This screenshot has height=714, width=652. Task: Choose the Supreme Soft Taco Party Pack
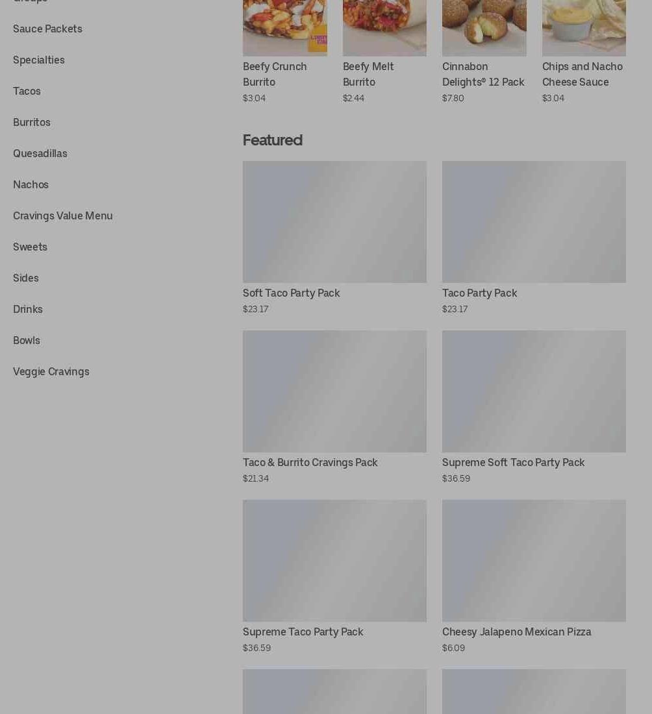coord(534,406)
